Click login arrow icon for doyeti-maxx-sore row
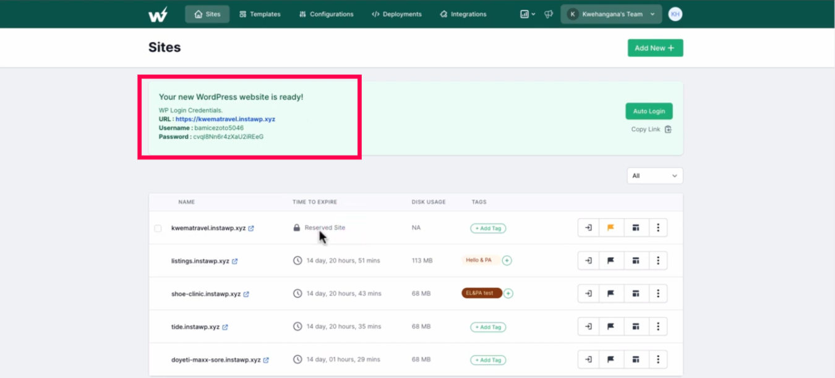835x378 pixels. (x=588, y=359)
